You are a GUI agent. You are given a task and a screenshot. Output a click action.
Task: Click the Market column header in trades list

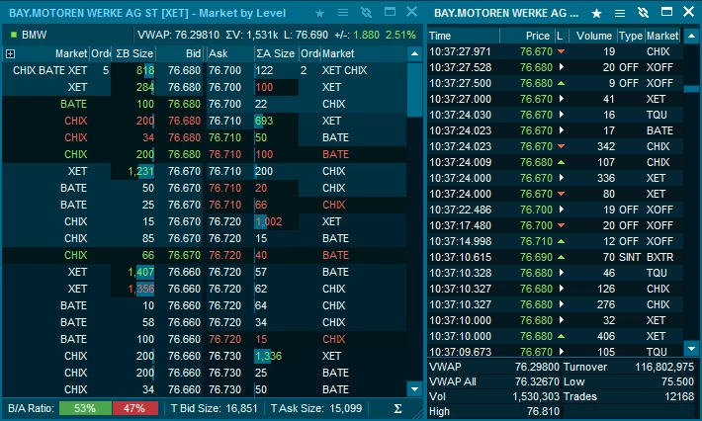662,36
